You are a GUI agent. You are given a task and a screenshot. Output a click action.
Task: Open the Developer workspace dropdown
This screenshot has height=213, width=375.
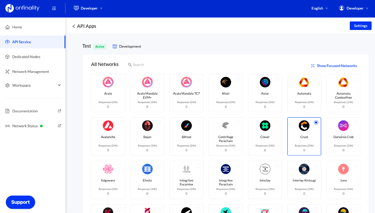[x=88, y=8]
